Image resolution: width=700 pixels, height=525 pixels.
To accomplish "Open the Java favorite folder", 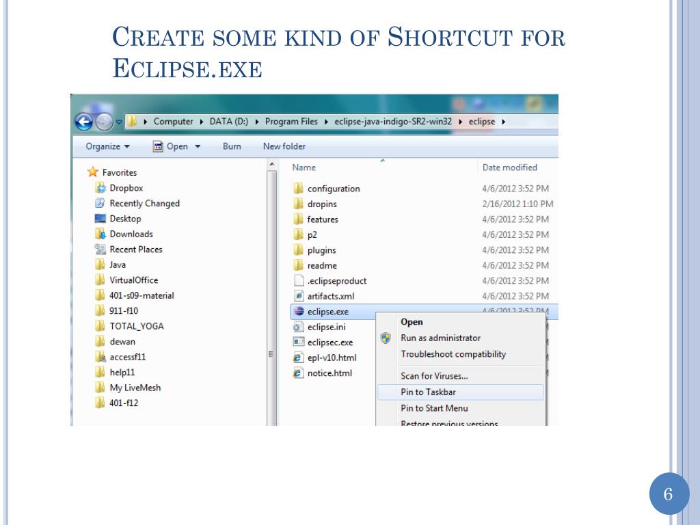I will 118,265.
